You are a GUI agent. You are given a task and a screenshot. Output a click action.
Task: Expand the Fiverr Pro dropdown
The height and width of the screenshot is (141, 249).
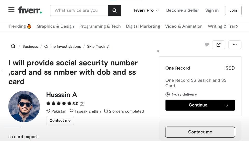pyautogui.click(x=146, y=10)
